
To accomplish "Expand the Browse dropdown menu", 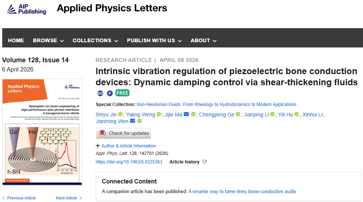I will [x=48, y=40].
